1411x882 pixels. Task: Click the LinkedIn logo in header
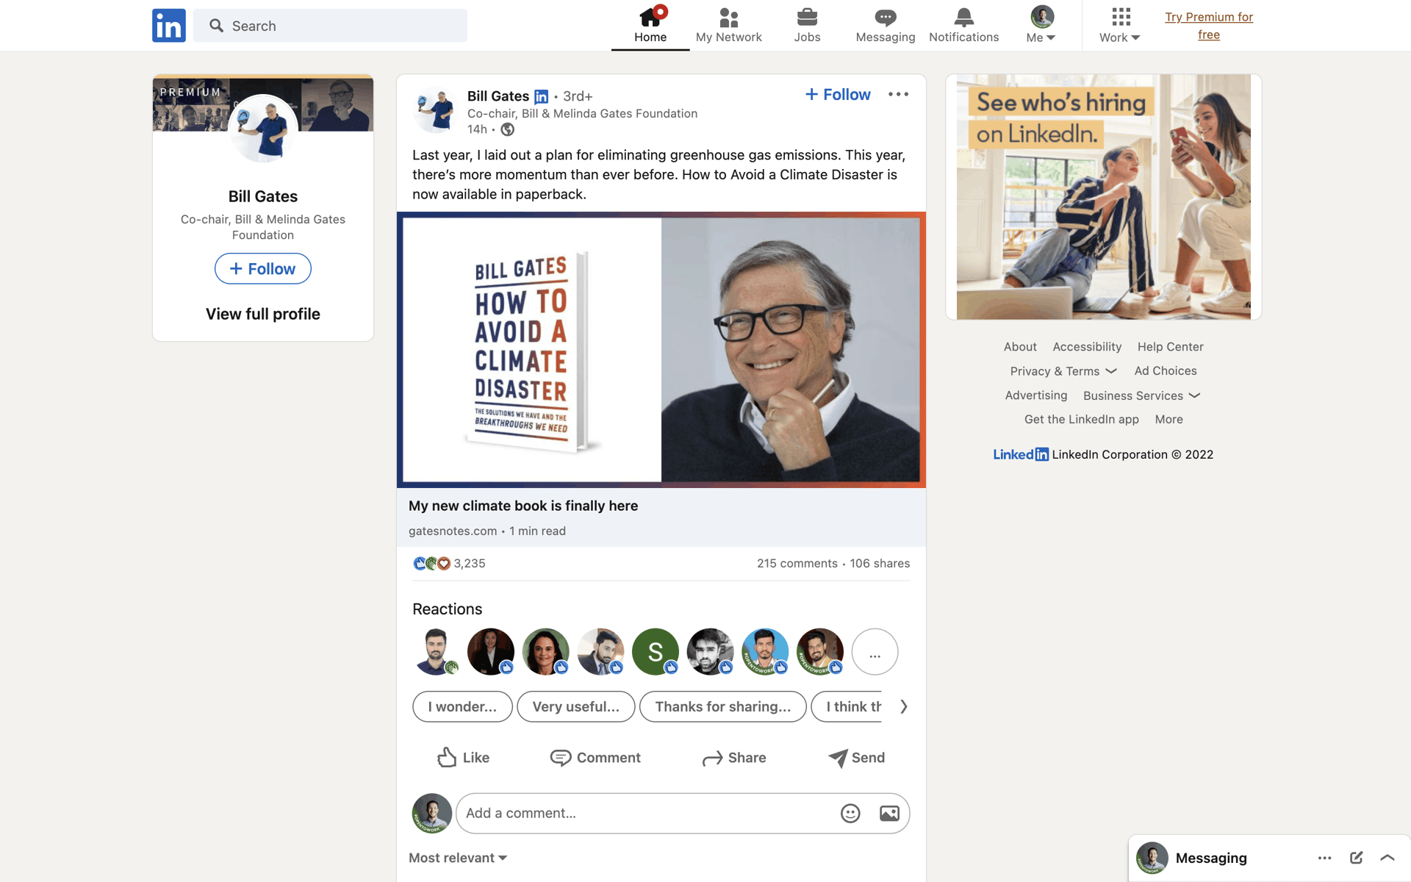pyautogui.click(x=169, y=26)
